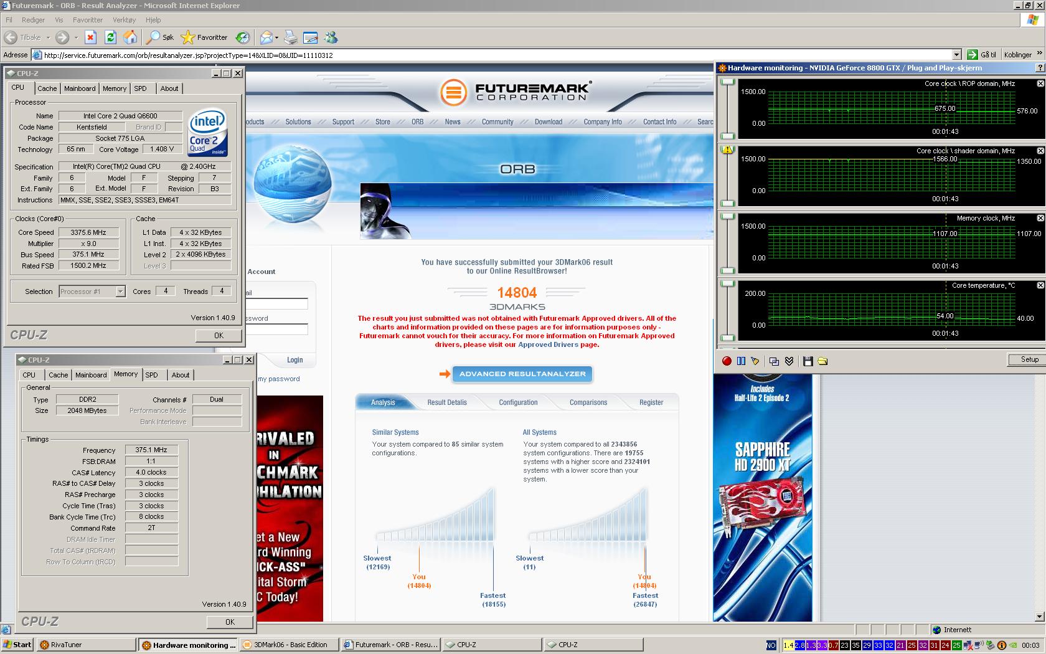The width and height of the screenshot is (1046, 654).
Task: Pause monitoring with blue pause icon
Action: click(x=741, y=361)
